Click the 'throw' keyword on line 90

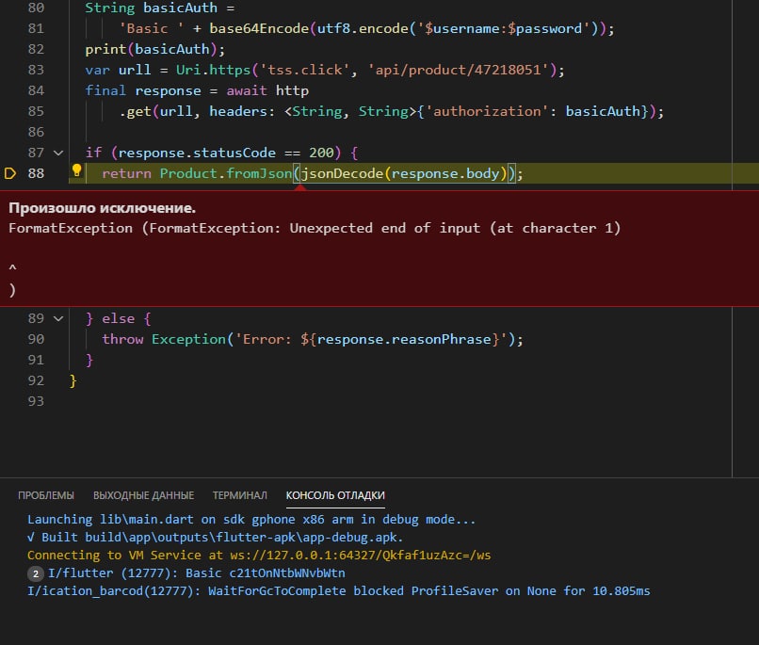[x=122, y=339]
